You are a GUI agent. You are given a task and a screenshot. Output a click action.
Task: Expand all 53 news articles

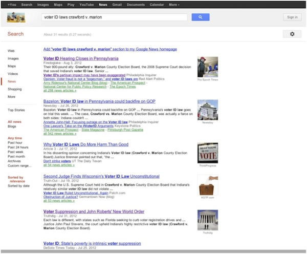(x=59, y=201)
